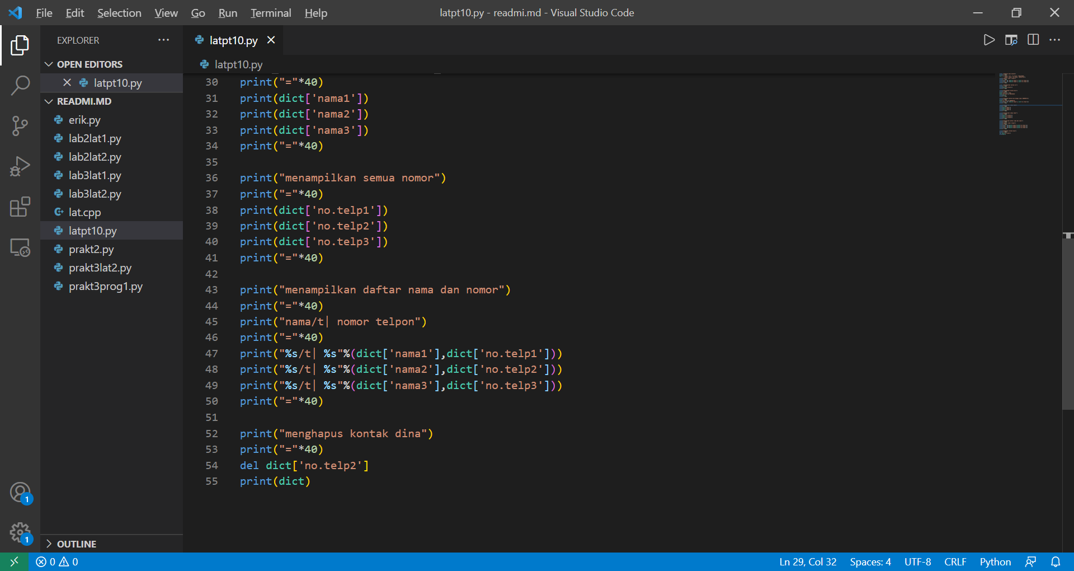
Task: Open the Manage settings gear
Action: click(21, 533)
